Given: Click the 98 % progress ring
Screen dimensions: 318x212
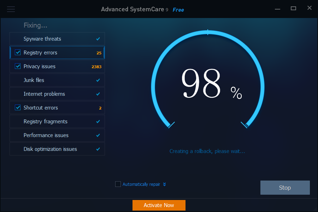Looking at the screenshot, I should click(208, 79).
